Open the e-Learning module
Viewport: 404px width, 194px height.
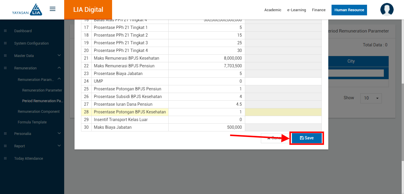pos(296,10)
